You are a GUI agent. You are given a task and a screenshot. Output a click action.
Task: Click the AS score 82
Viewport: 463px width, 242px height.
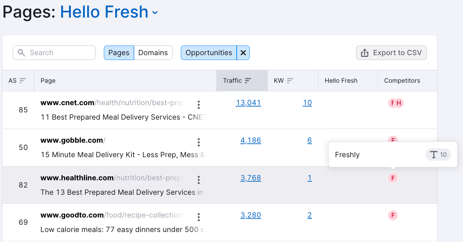point(23,185)
